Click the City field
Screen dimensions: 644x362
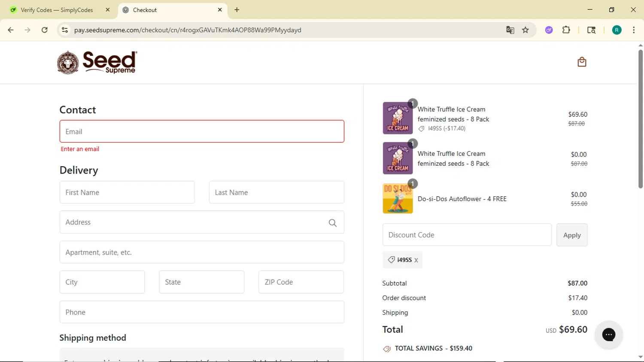tap(102, 282)
